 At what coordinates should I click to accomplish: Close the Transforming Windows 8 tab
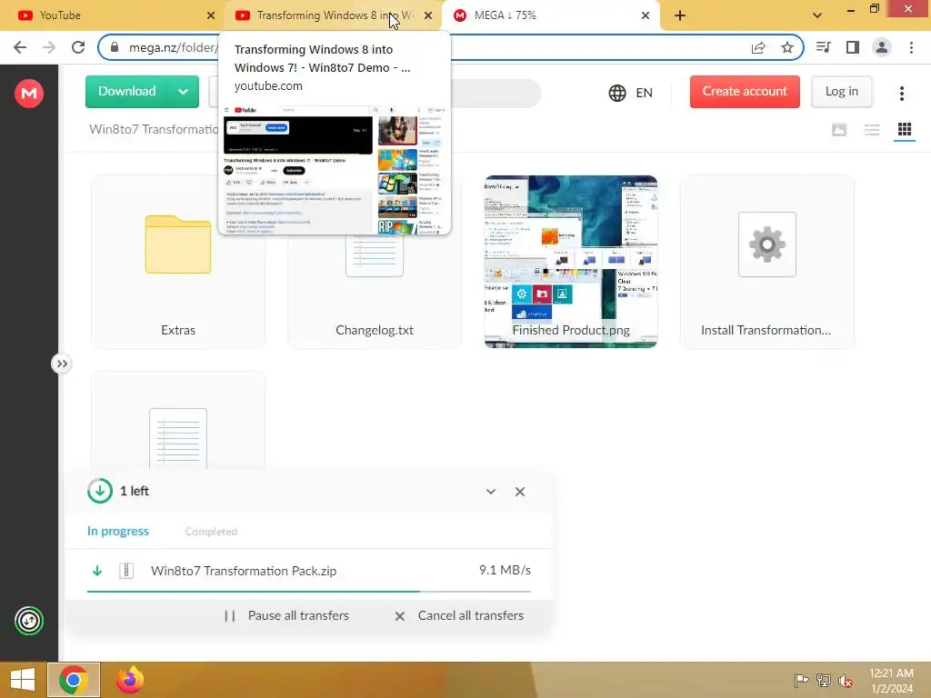[428, 15]
